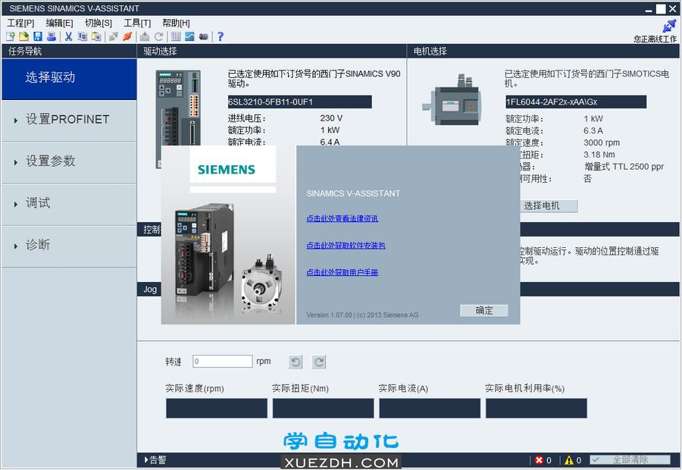Screen dimensions: 682x470
Task: Open the 工具[T] menu
Action: (137, 23)
